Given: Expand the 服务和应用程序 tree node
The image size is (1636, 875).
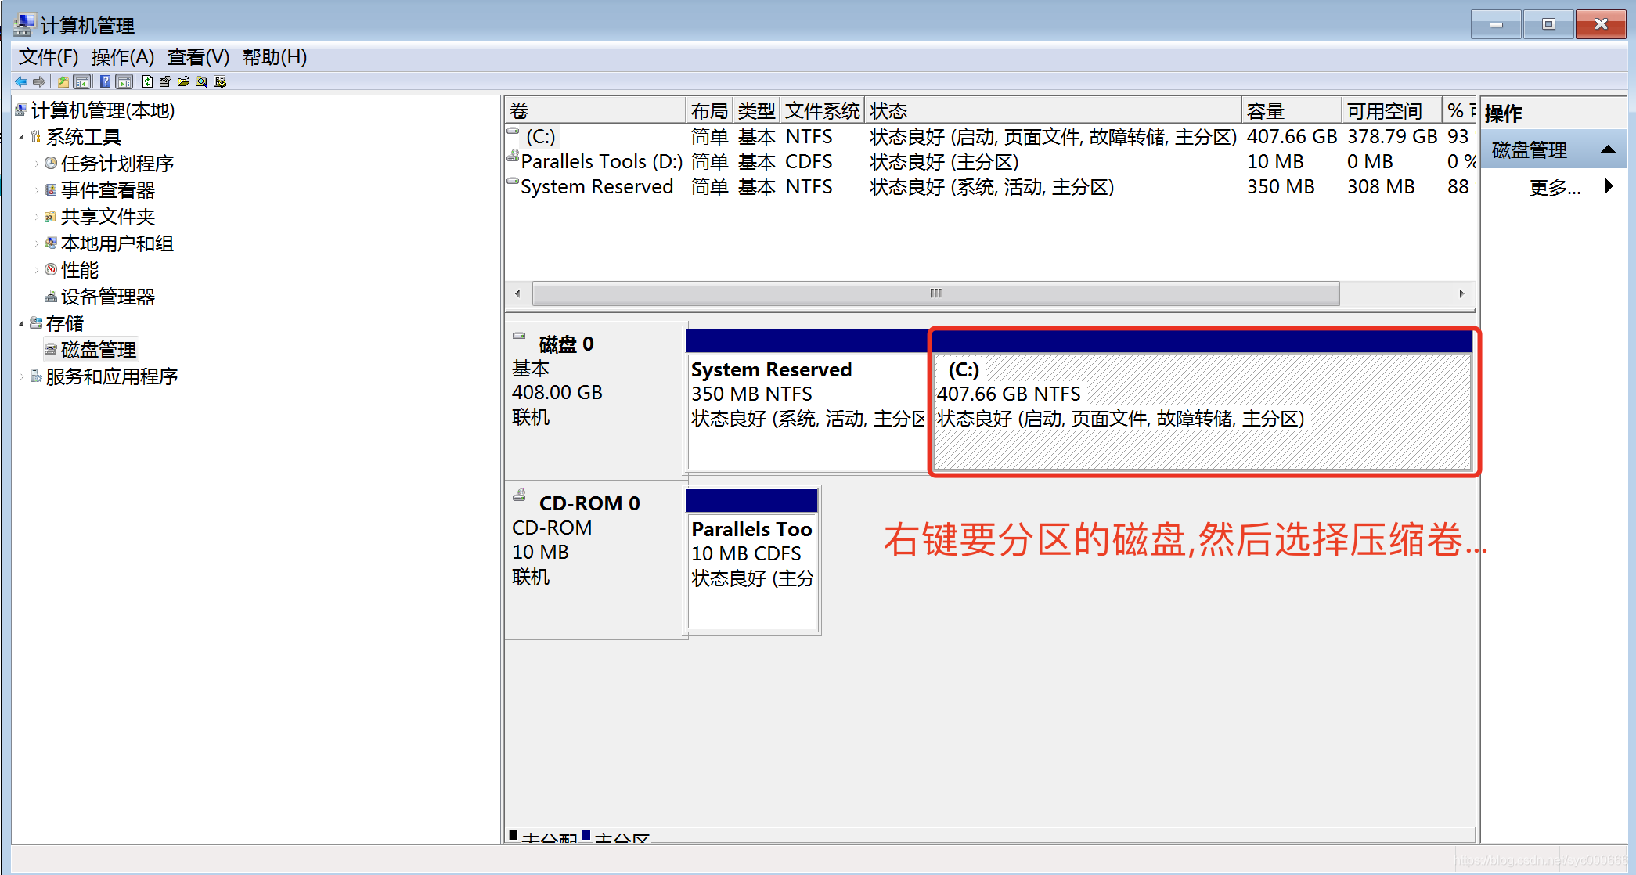Looking at the screenshot, I should pyautogui.click(x=21, y=377).
